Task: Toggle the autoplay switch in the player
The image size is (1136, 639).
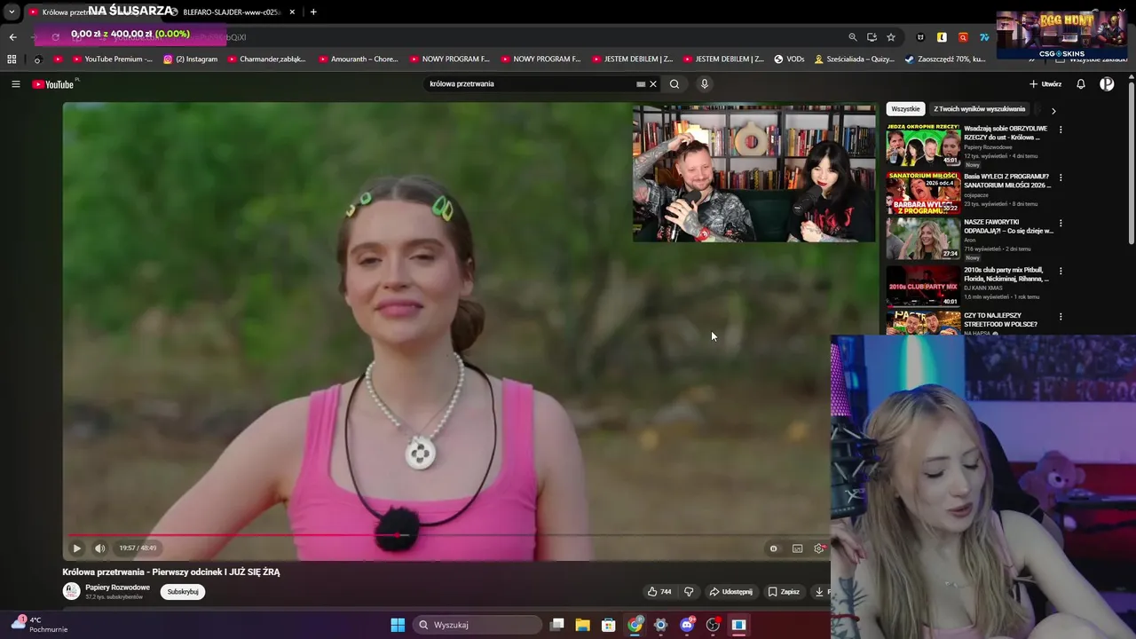Action: click(774, 548)
